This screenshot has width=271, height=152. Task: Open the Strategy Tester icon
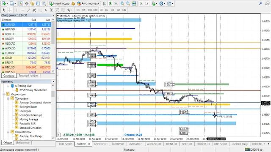pyautogui.click(x=44, y=3)
